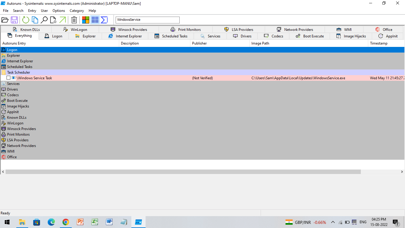Viewport: 405px width, 228px height.
Task: Click the horizontal scrollbar thumb
Action: click(x=183, y=172)
